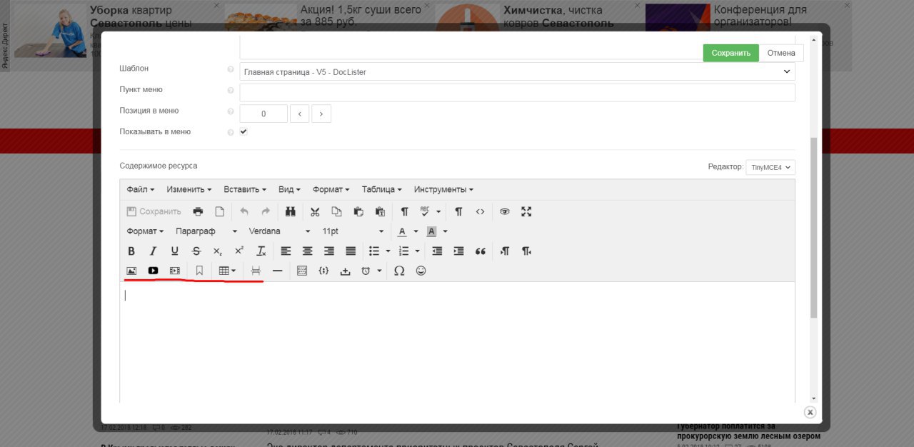
Task: Open the Изменить menu
Action: coord(189,189)
